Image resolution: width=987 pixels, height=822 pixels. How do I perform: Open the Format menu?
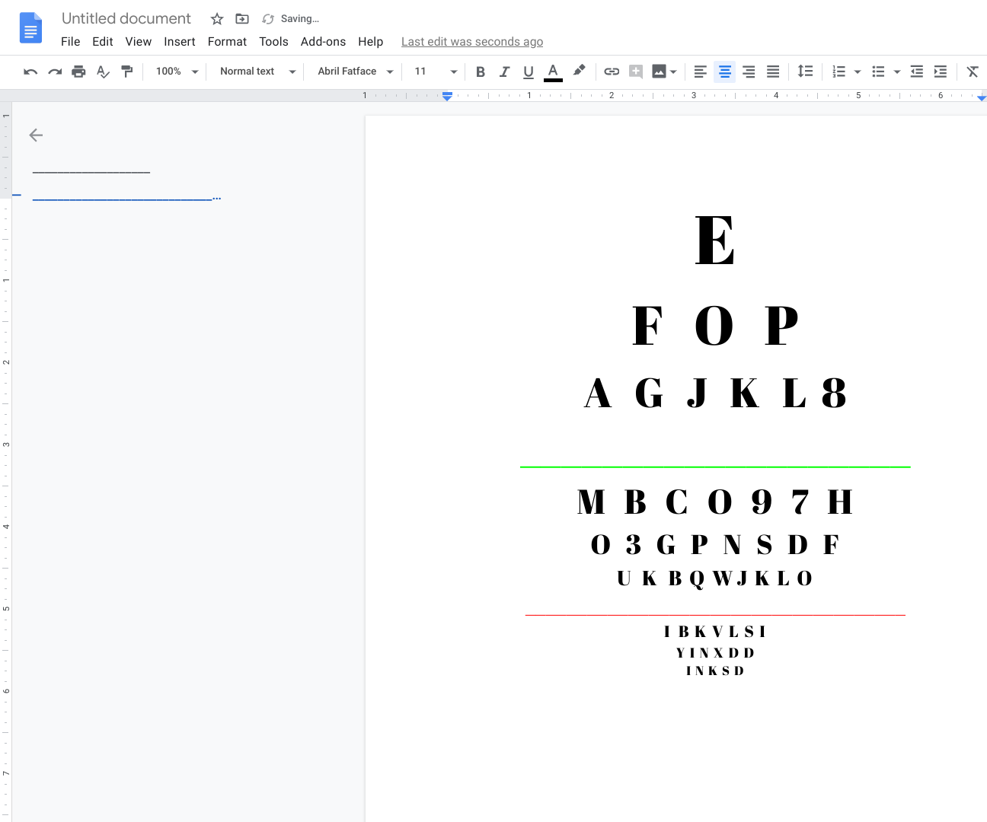[x=227, y=42]
